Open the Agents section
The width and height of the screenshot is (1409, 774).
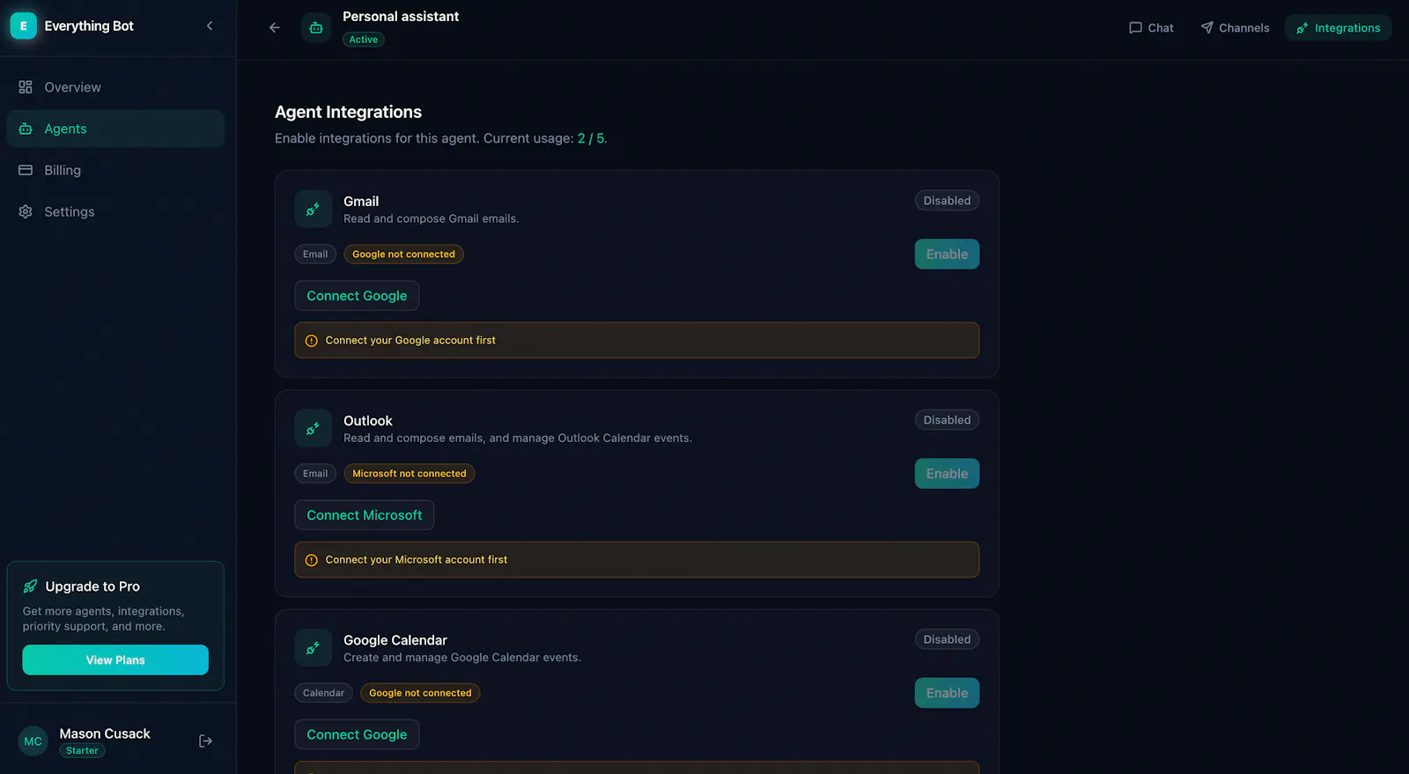[x=115, y=129]
